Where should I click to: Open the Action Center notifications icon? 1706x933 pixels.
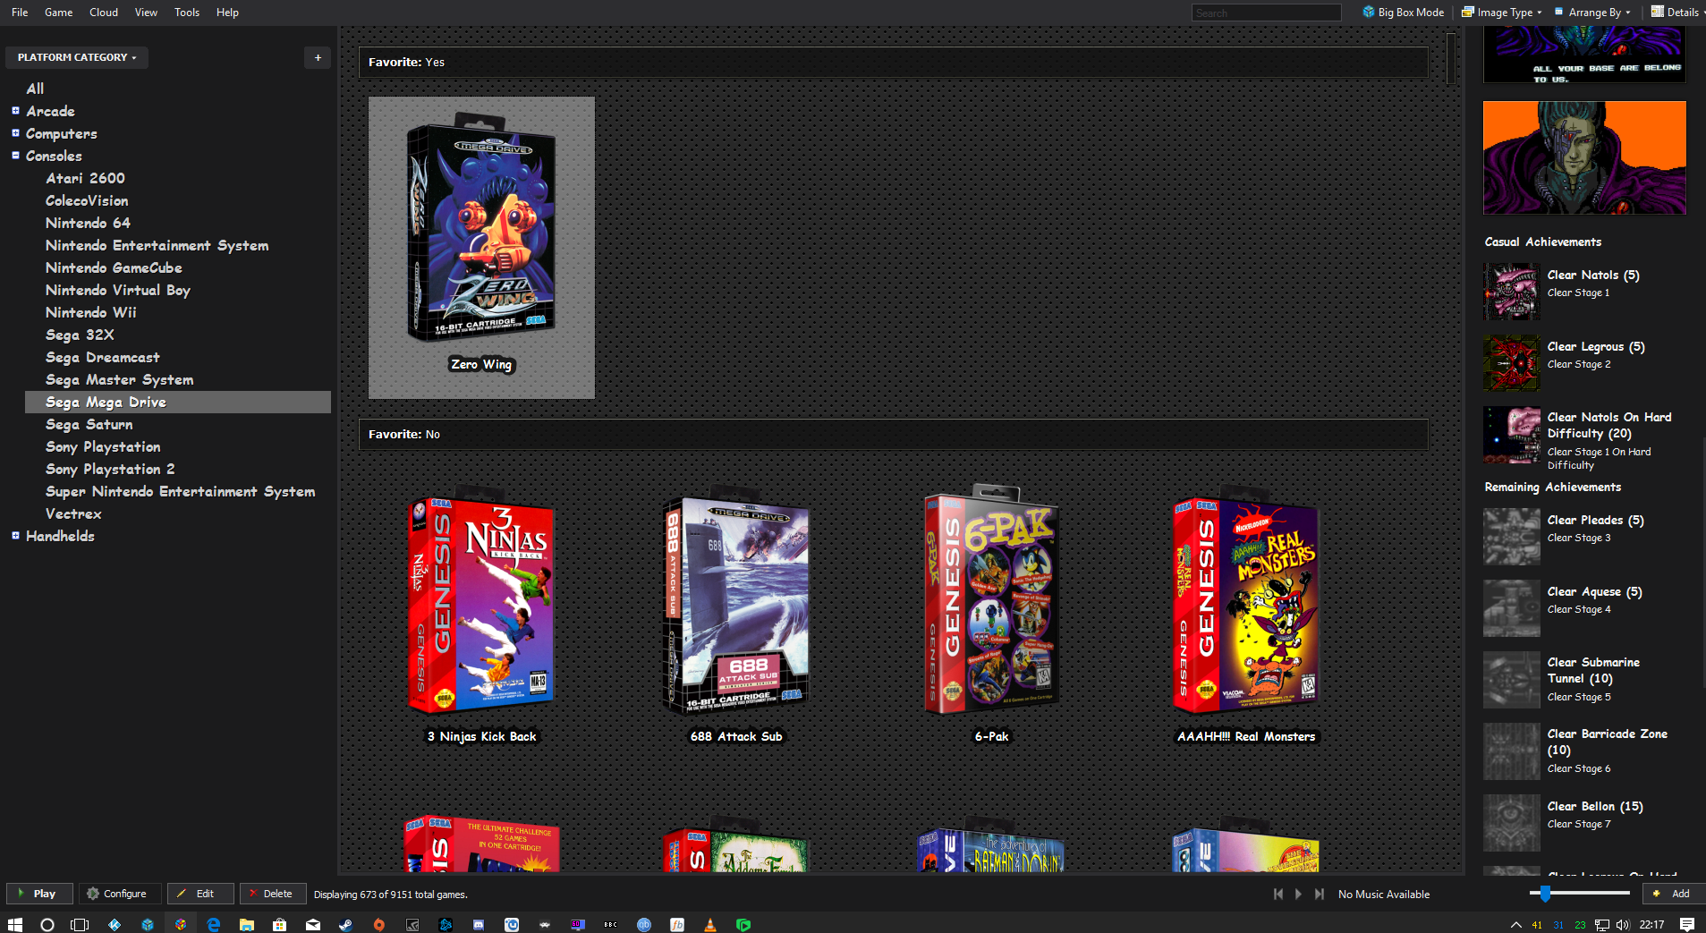pyautogui.click(x=1686, y=924)
